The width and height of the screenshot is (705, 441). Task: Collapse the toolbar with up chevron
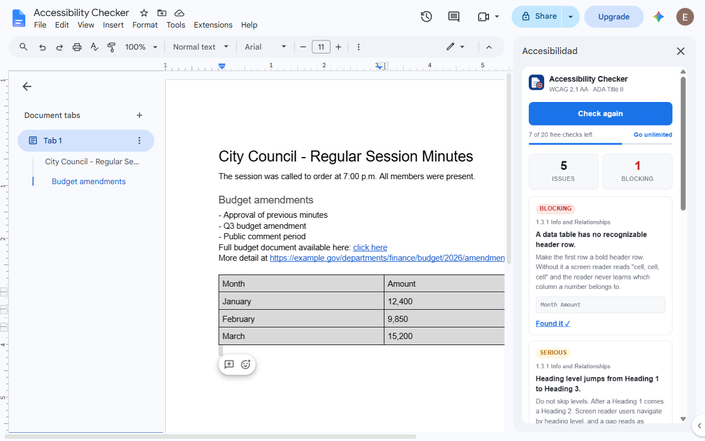click(489, 47)
